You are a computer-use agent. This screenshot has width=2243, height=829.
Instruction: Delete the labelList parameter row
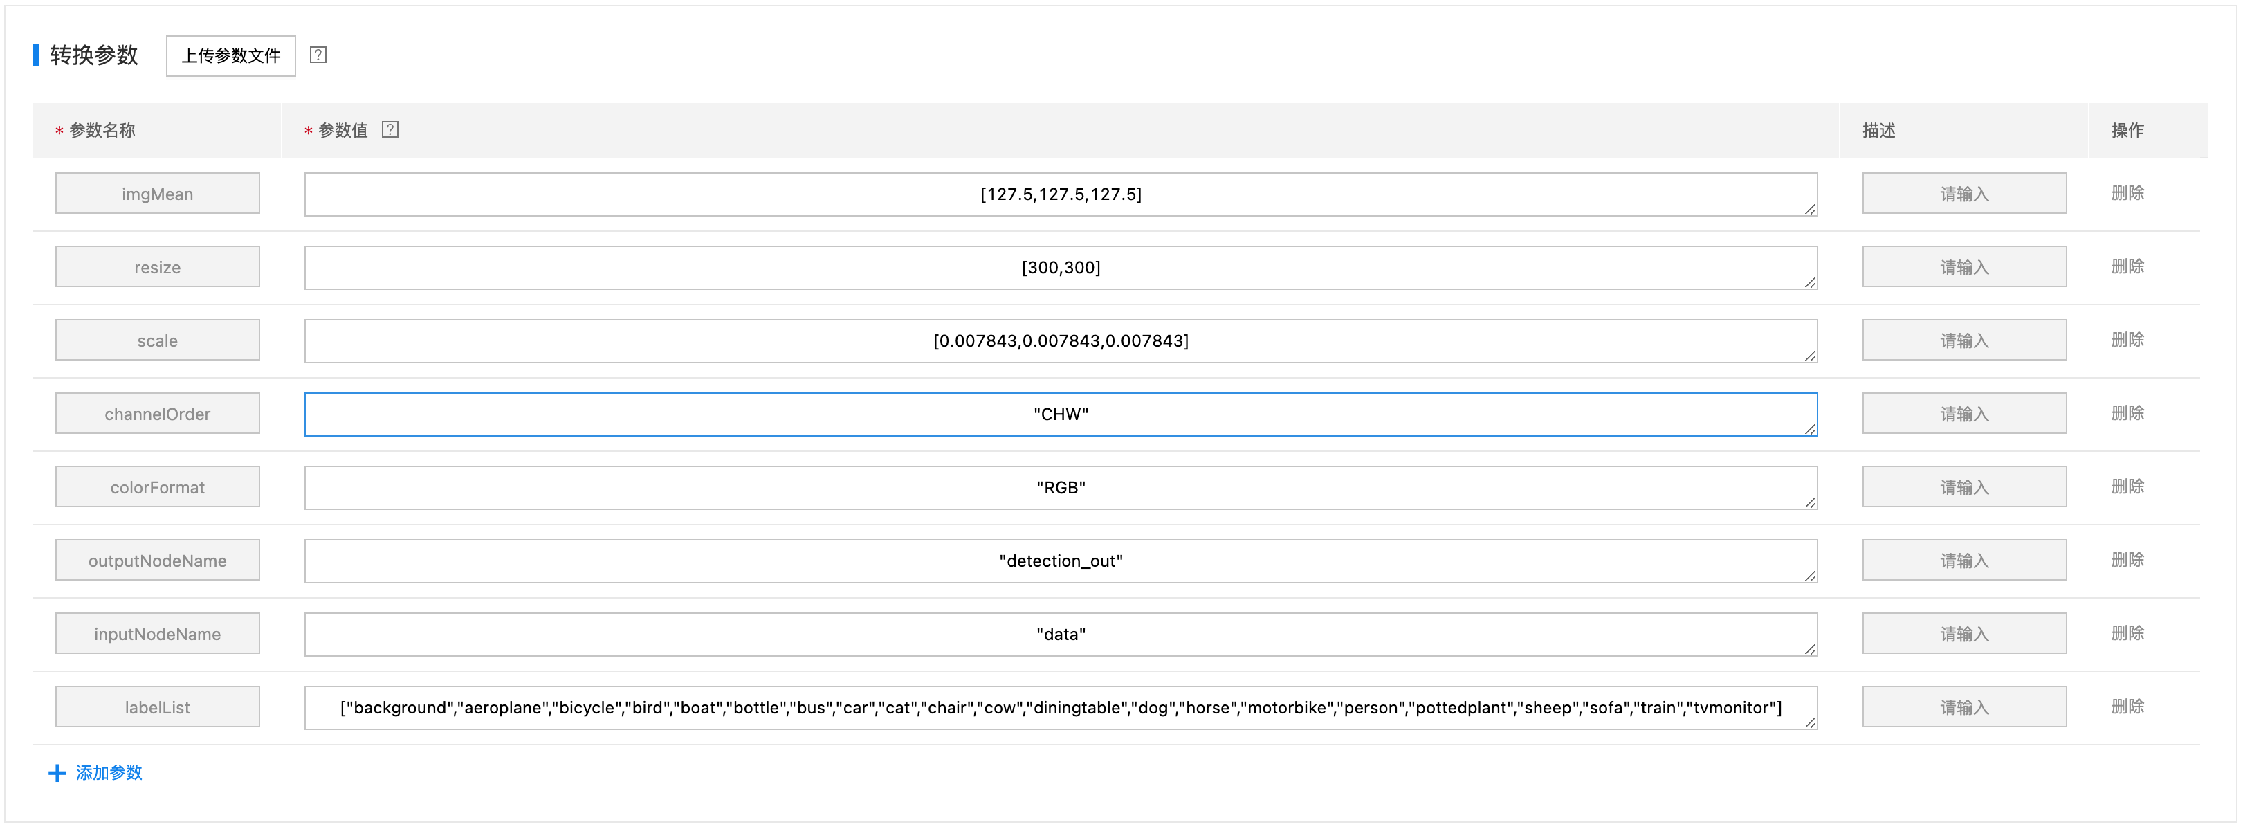coord(2127,707)
